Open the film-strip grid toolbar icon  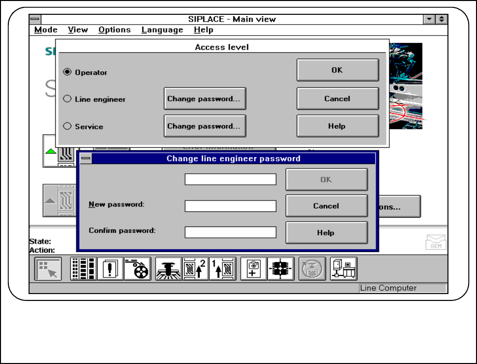(84, 269)
